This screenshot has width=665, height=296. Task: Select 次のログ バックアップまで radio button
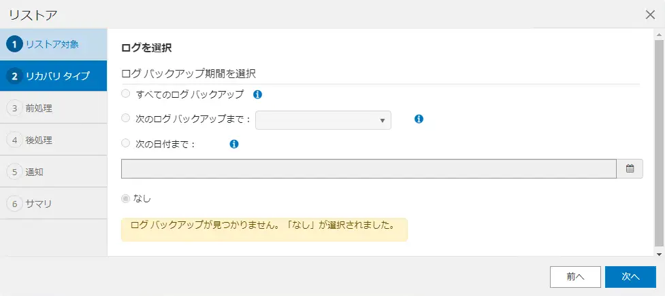[x=125, y=118]
